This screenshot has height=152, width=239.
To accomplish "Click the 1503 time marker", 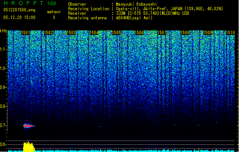I will 71,33.
